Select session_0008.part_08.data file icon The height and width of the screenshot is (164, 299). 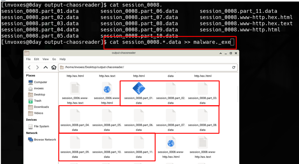(203, 115)
